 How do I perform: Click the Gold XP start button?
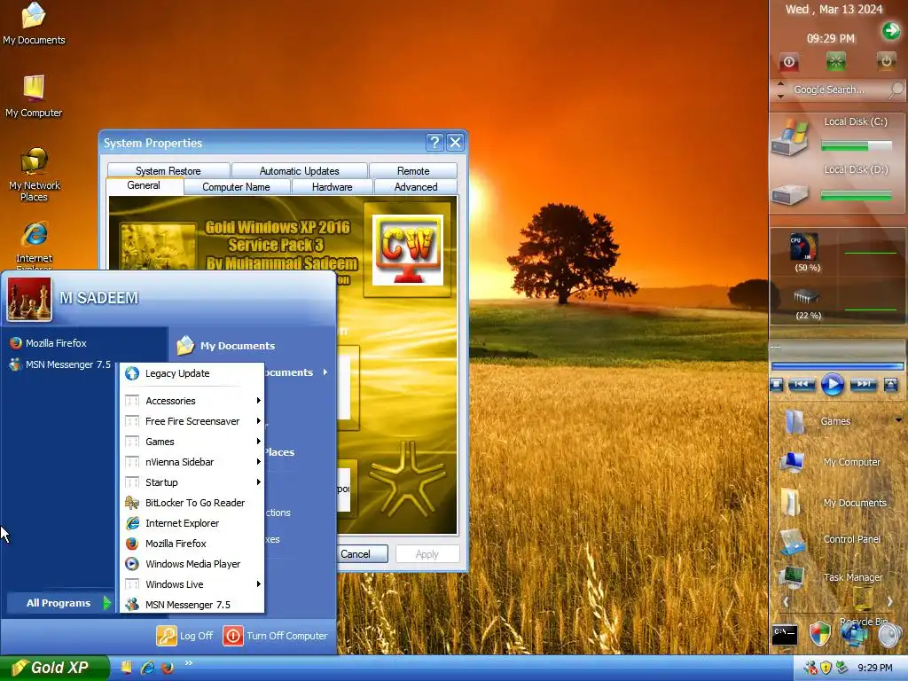pyautogui.click(x=54, y=668)
